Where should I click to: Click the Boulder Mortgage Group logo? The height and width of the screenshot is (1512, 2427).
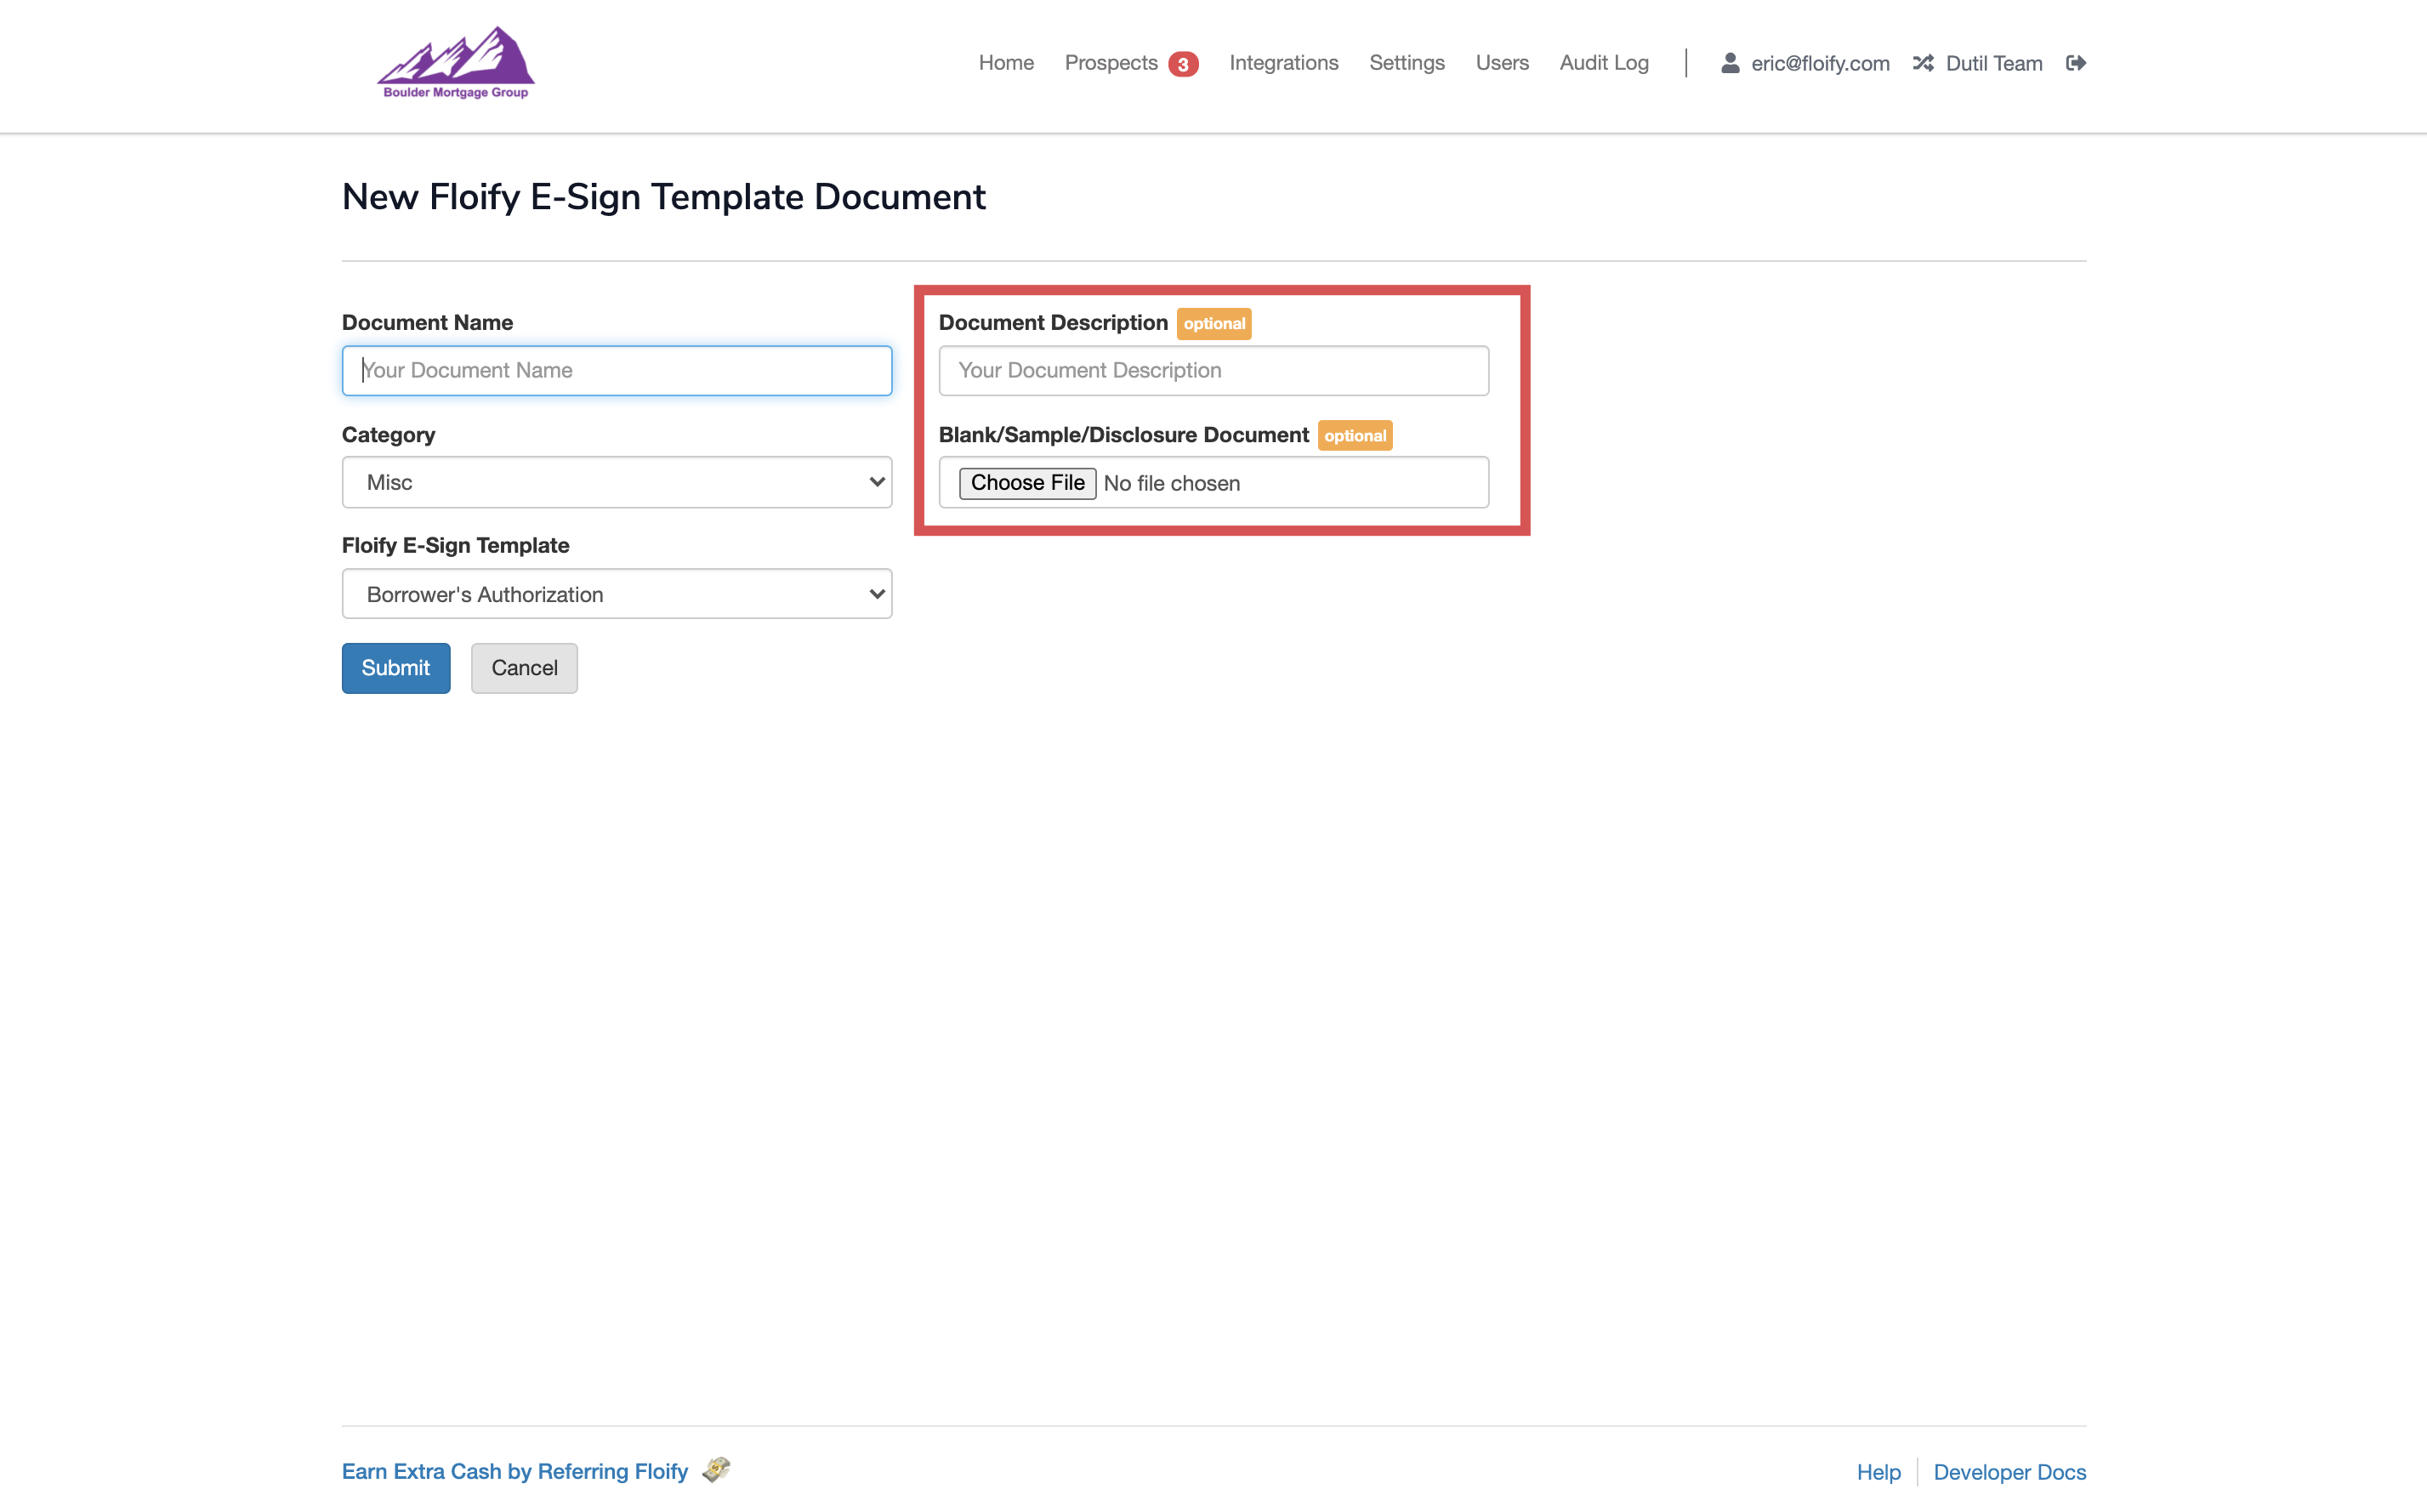(456, 63)
